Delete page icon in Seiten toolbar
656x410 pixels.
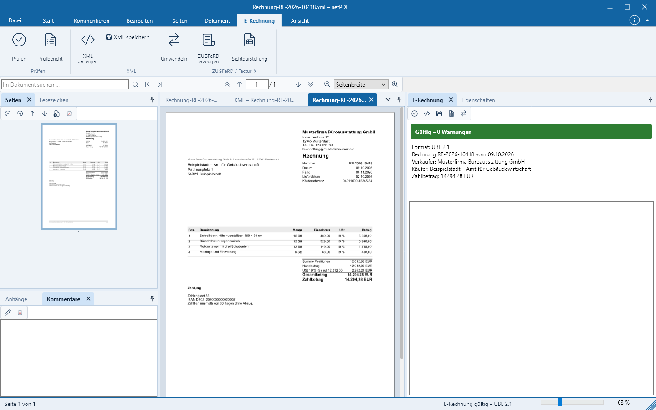[x=69, y=113]
